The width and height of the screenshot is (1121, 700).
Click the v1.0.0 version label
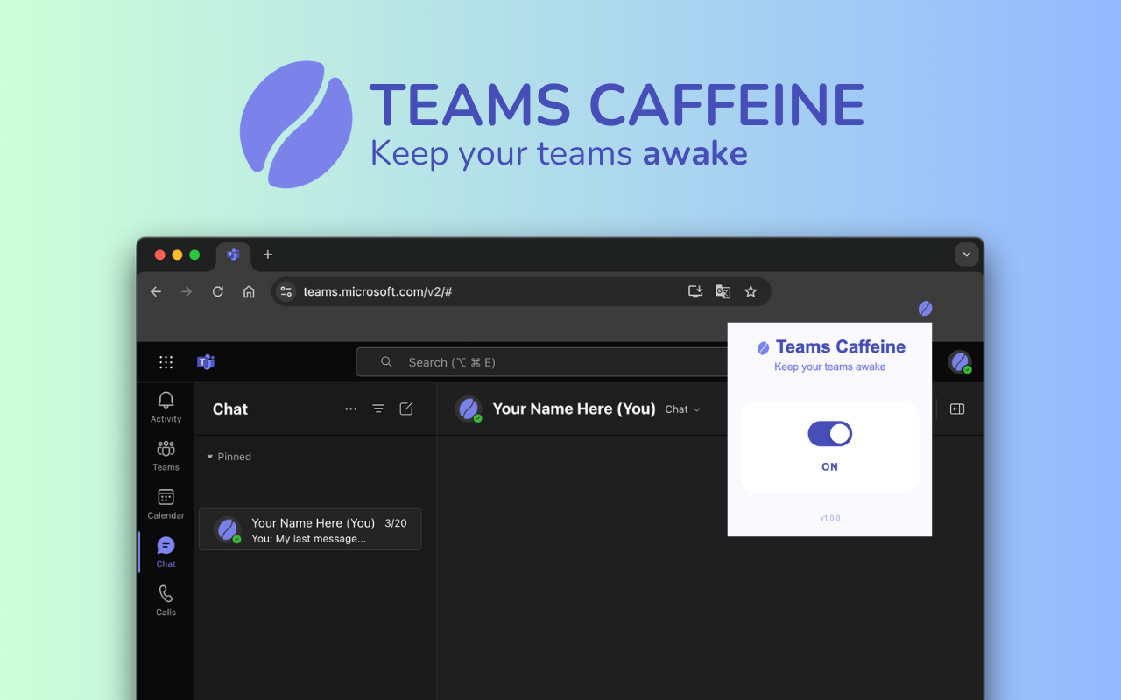point(829,517)
